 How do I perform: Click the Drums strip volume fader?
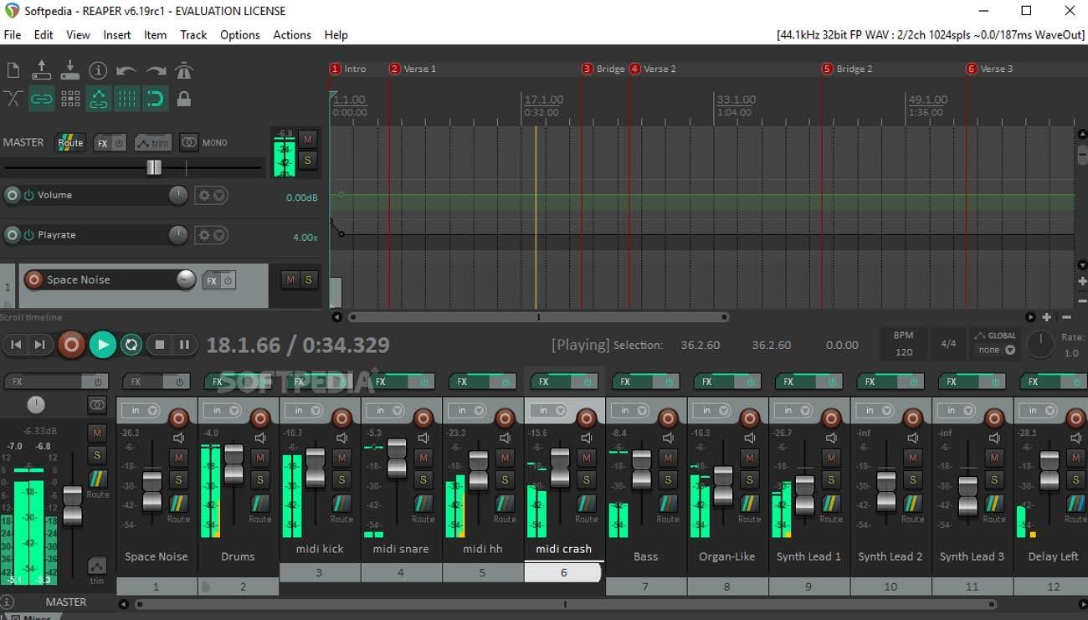(x=234, y=464)
